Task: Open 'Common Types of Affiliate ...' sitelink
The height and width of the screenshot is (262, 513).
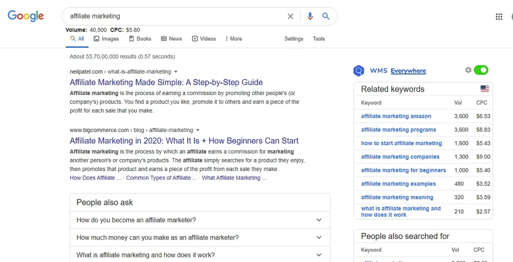Action: 161,177
